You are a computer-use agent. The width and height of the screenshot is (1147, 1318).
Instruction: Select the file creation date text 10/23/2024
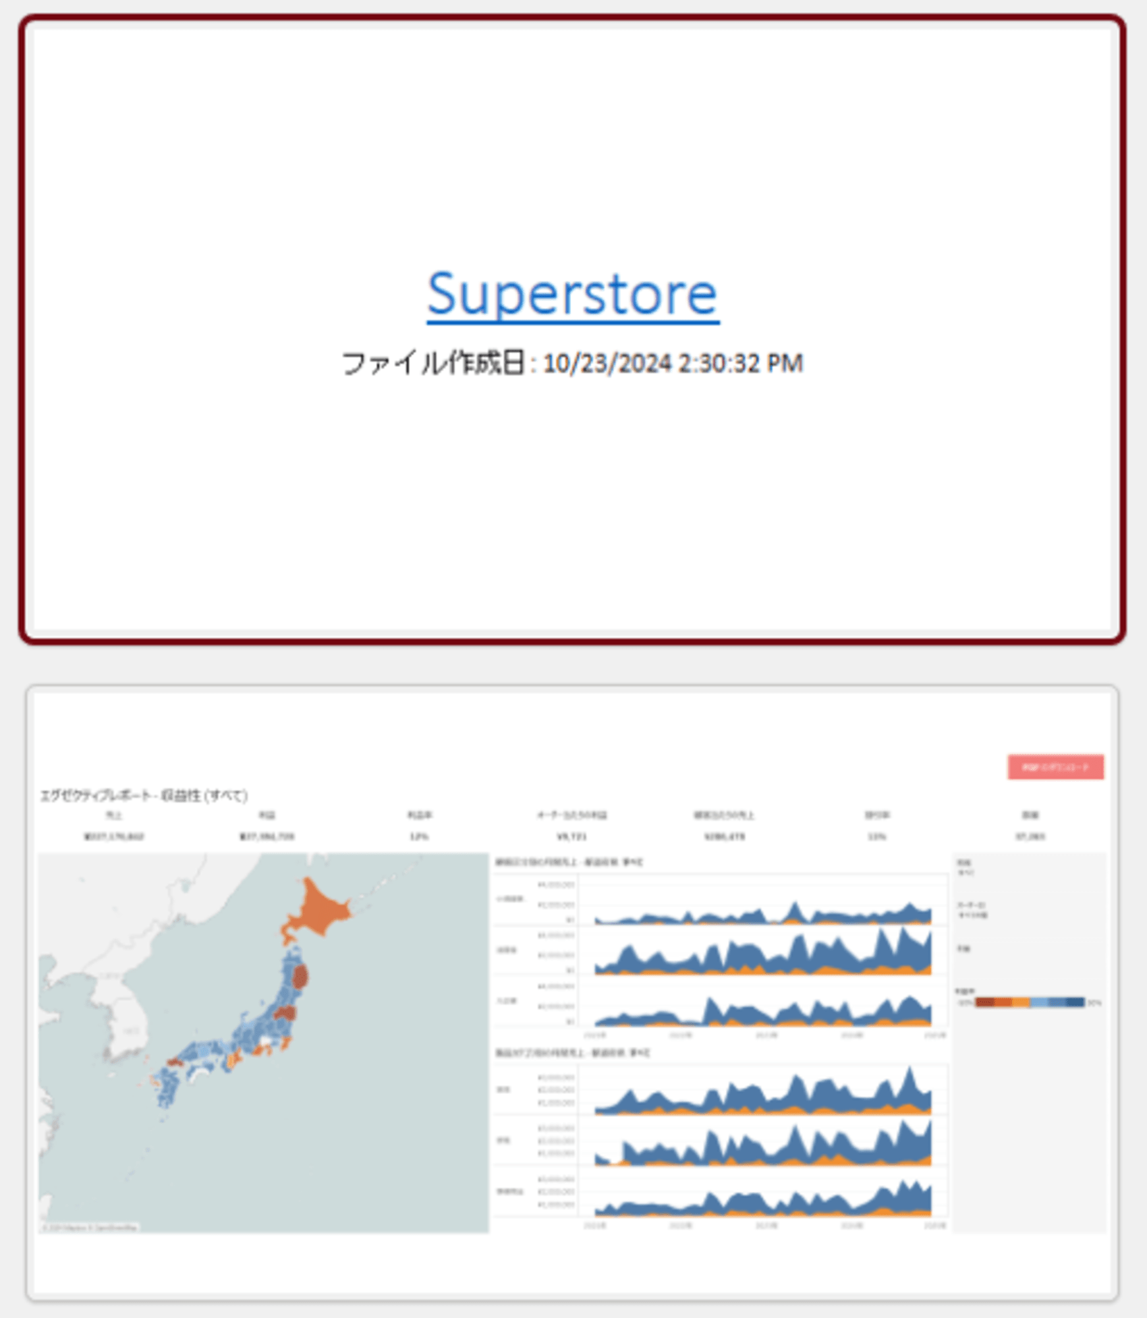607,363
